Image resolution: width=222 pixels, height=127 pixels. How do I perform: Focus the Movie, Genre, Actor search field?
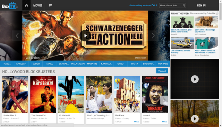pos(171,6)
